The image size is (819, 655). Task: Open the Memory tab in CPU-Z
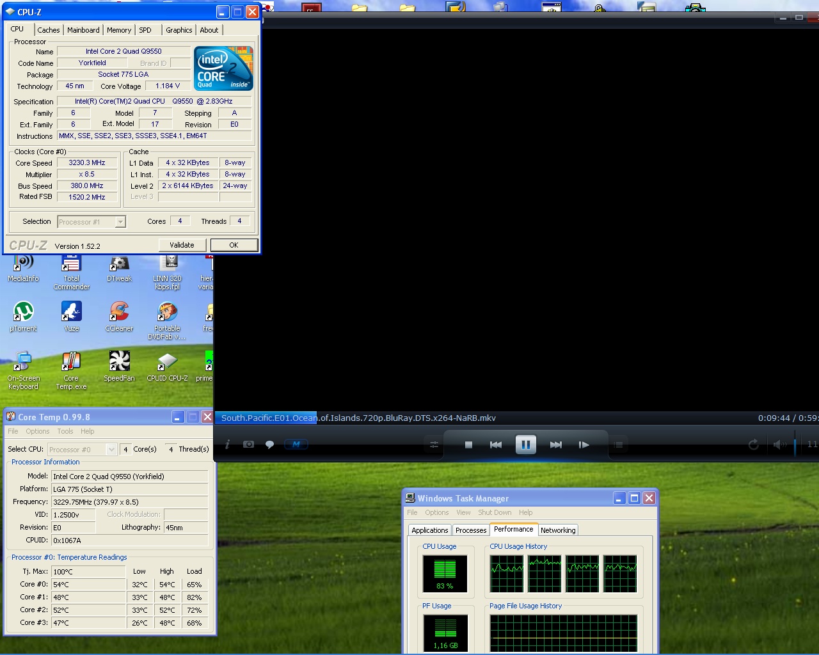click(119, 30)
